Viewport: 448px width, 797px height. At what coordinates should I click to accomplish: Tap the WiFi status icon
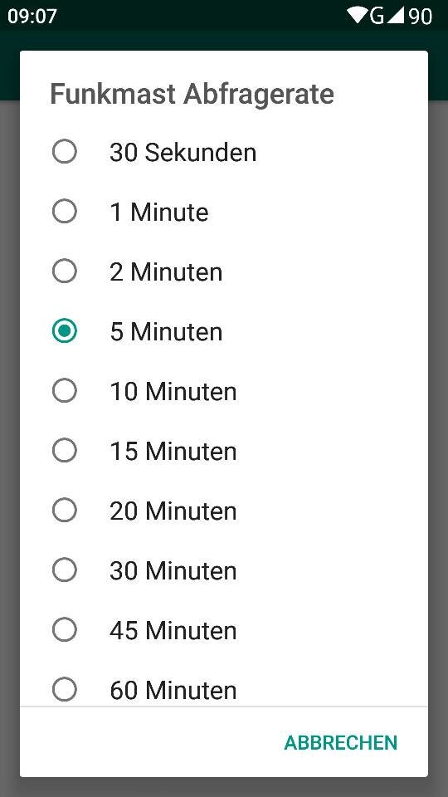tap(357, 16)
